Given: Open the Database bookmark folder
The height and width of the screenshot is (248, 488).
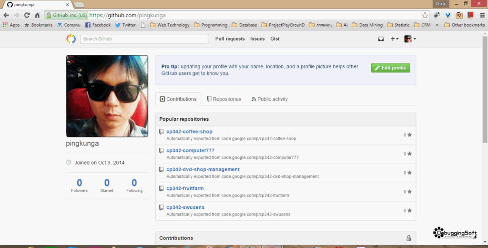Looking at the screenshot, I should (x=244, y=25).
